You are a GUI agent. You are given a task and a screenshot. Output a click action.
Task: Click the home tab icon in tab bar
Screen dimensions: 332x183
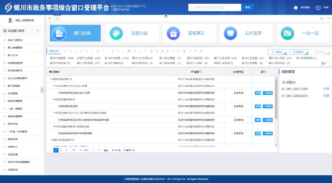pos(58,18)
